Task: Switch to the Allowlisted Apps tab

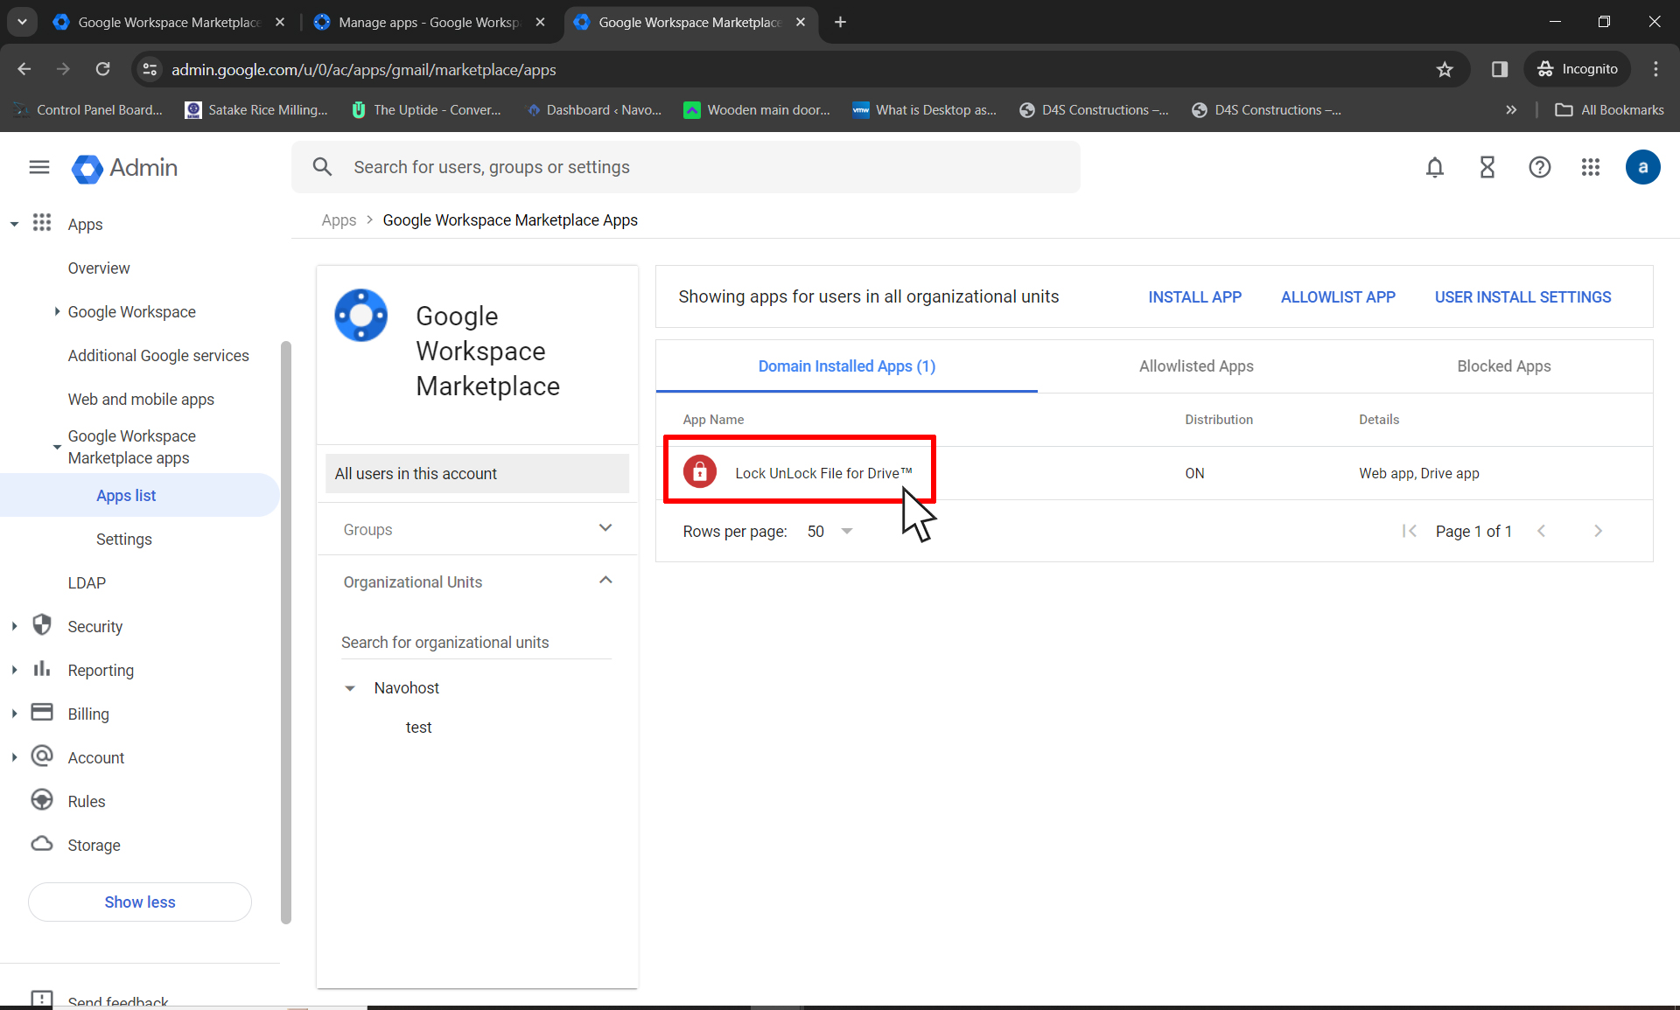Action: coord(1195,366)
